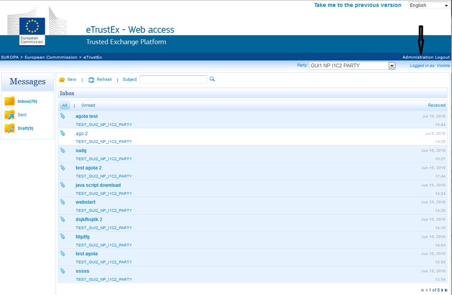The image size is (452, 295).
Task: Go to next page of messages
Action: (442, 290)
